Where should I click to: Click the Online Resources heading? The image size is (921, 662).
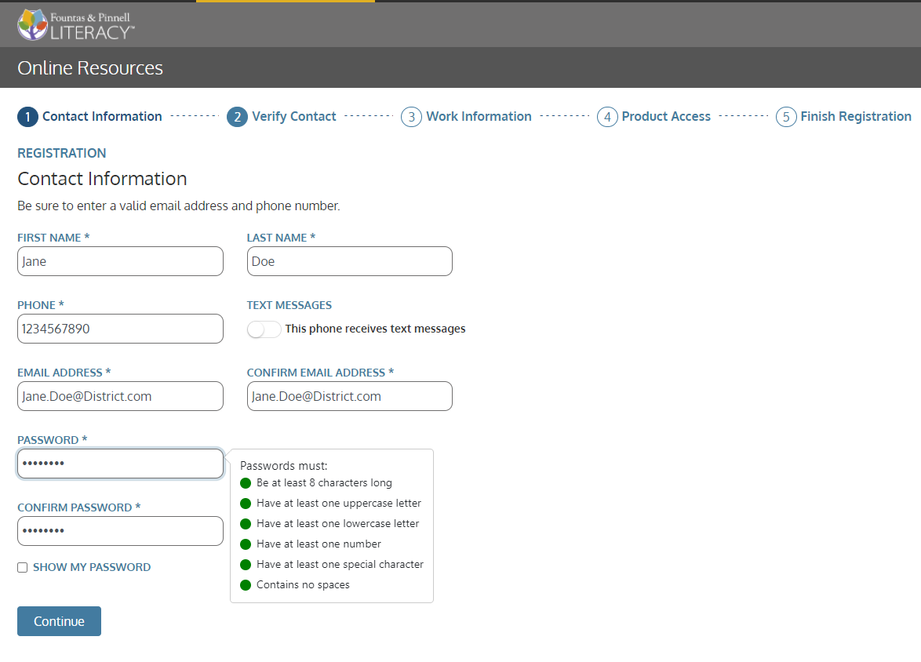coord(90,68)
